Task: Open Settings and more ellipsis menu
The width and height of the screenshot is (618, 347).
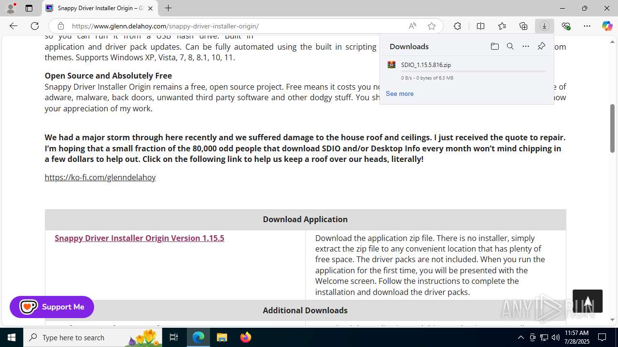Action: click(x=587, y=26)
